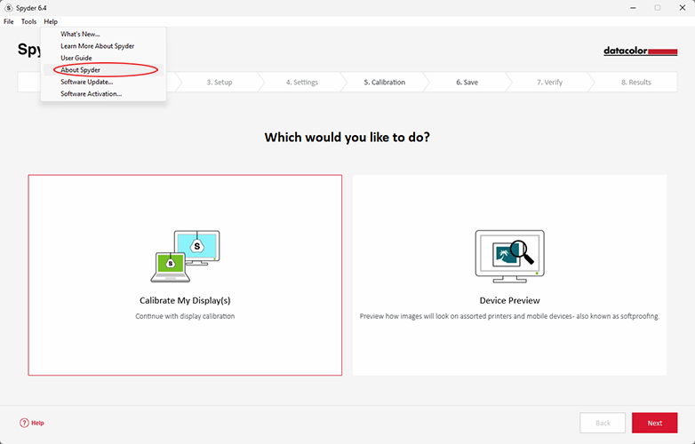Click the Back button

[x=602, y=423]
